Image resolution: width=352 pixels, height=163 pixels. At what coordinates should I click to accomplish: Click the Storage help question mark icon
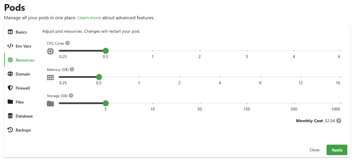pyautogui.click(x=71, y=96)
